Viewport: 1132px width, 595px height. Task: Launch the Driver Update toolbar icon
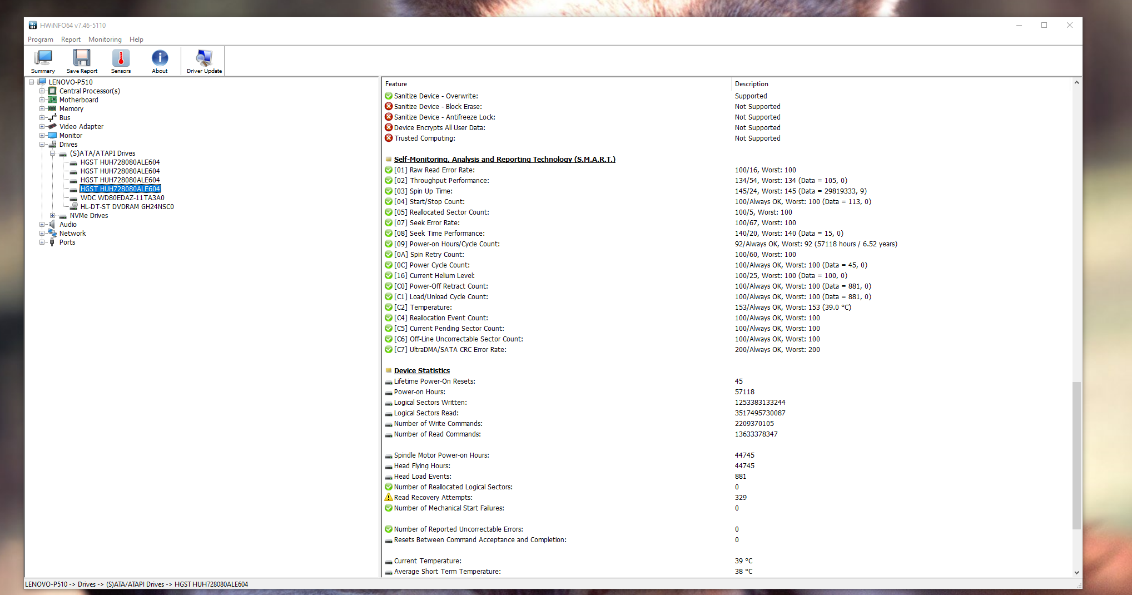[x=204, y=61]
